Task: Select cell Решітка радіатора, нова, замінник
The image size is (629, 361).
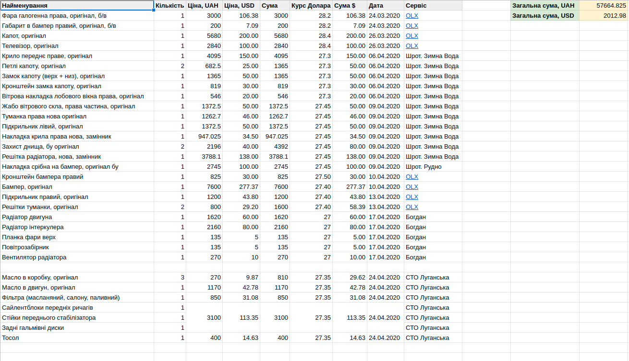Action: (x=77, y=156)
